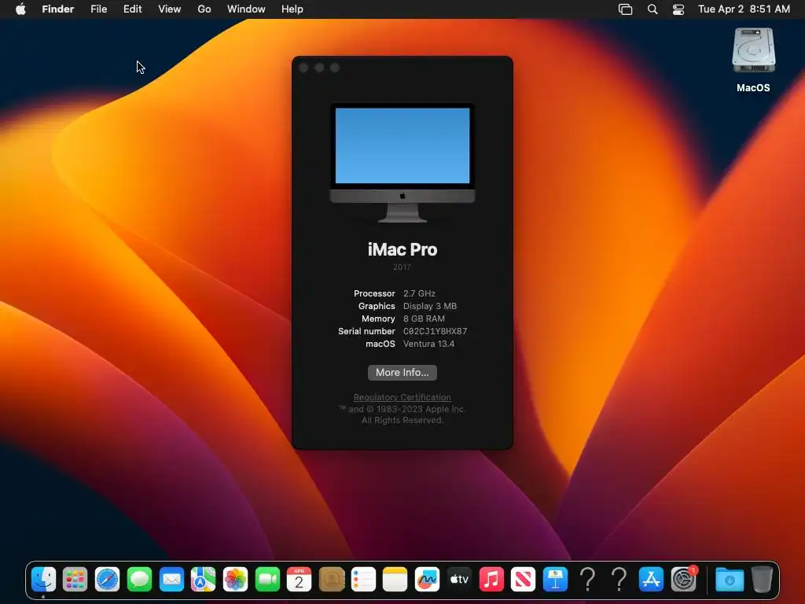
Task: Open Spotlight search magnifier
Action: pos(652,9)
